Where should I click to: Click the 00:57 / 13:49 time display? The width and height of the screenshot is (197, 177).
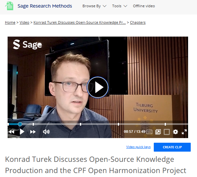[134, 132]
